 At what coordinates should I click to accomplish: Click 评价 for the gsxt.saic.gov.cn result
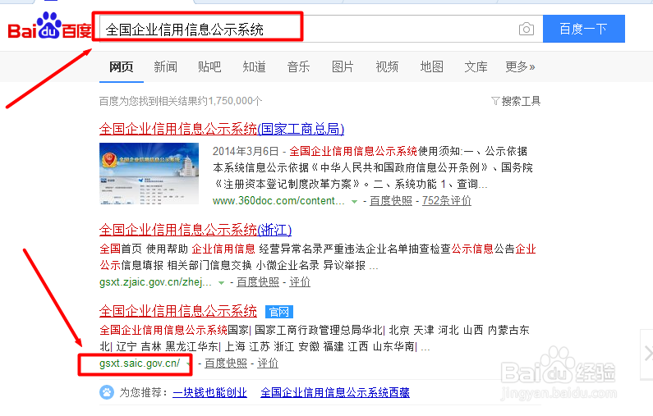(x=268, y=363)
